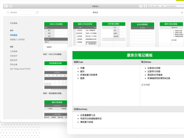Open the account icon beside the note search
Screen dimensions: 184x138
[145, 6]
